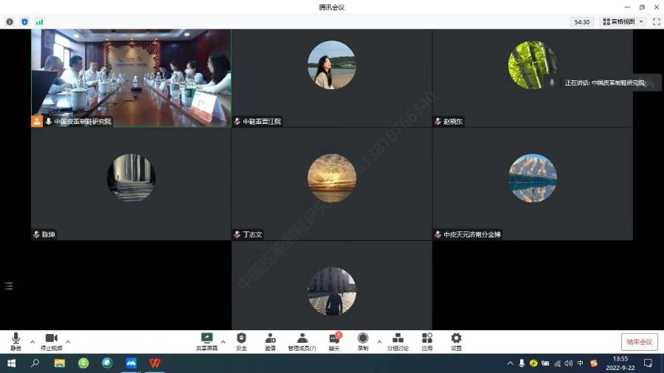Image resolution: width=664 pixels, height=373 pixels.
Task: Click the network signal bars icon
Action: (39, 22)
